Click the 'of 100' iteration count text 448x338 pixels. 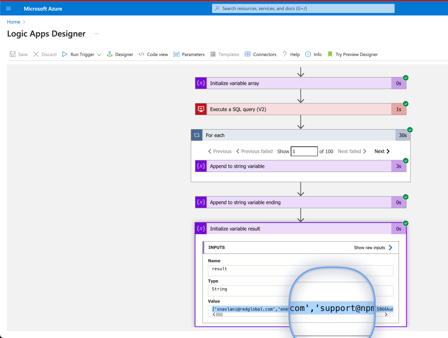click(326, 151)
